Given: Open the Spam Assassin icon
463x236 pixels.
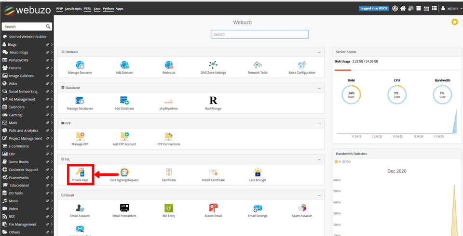Looking at the screenshot, I should pos(302,210).
